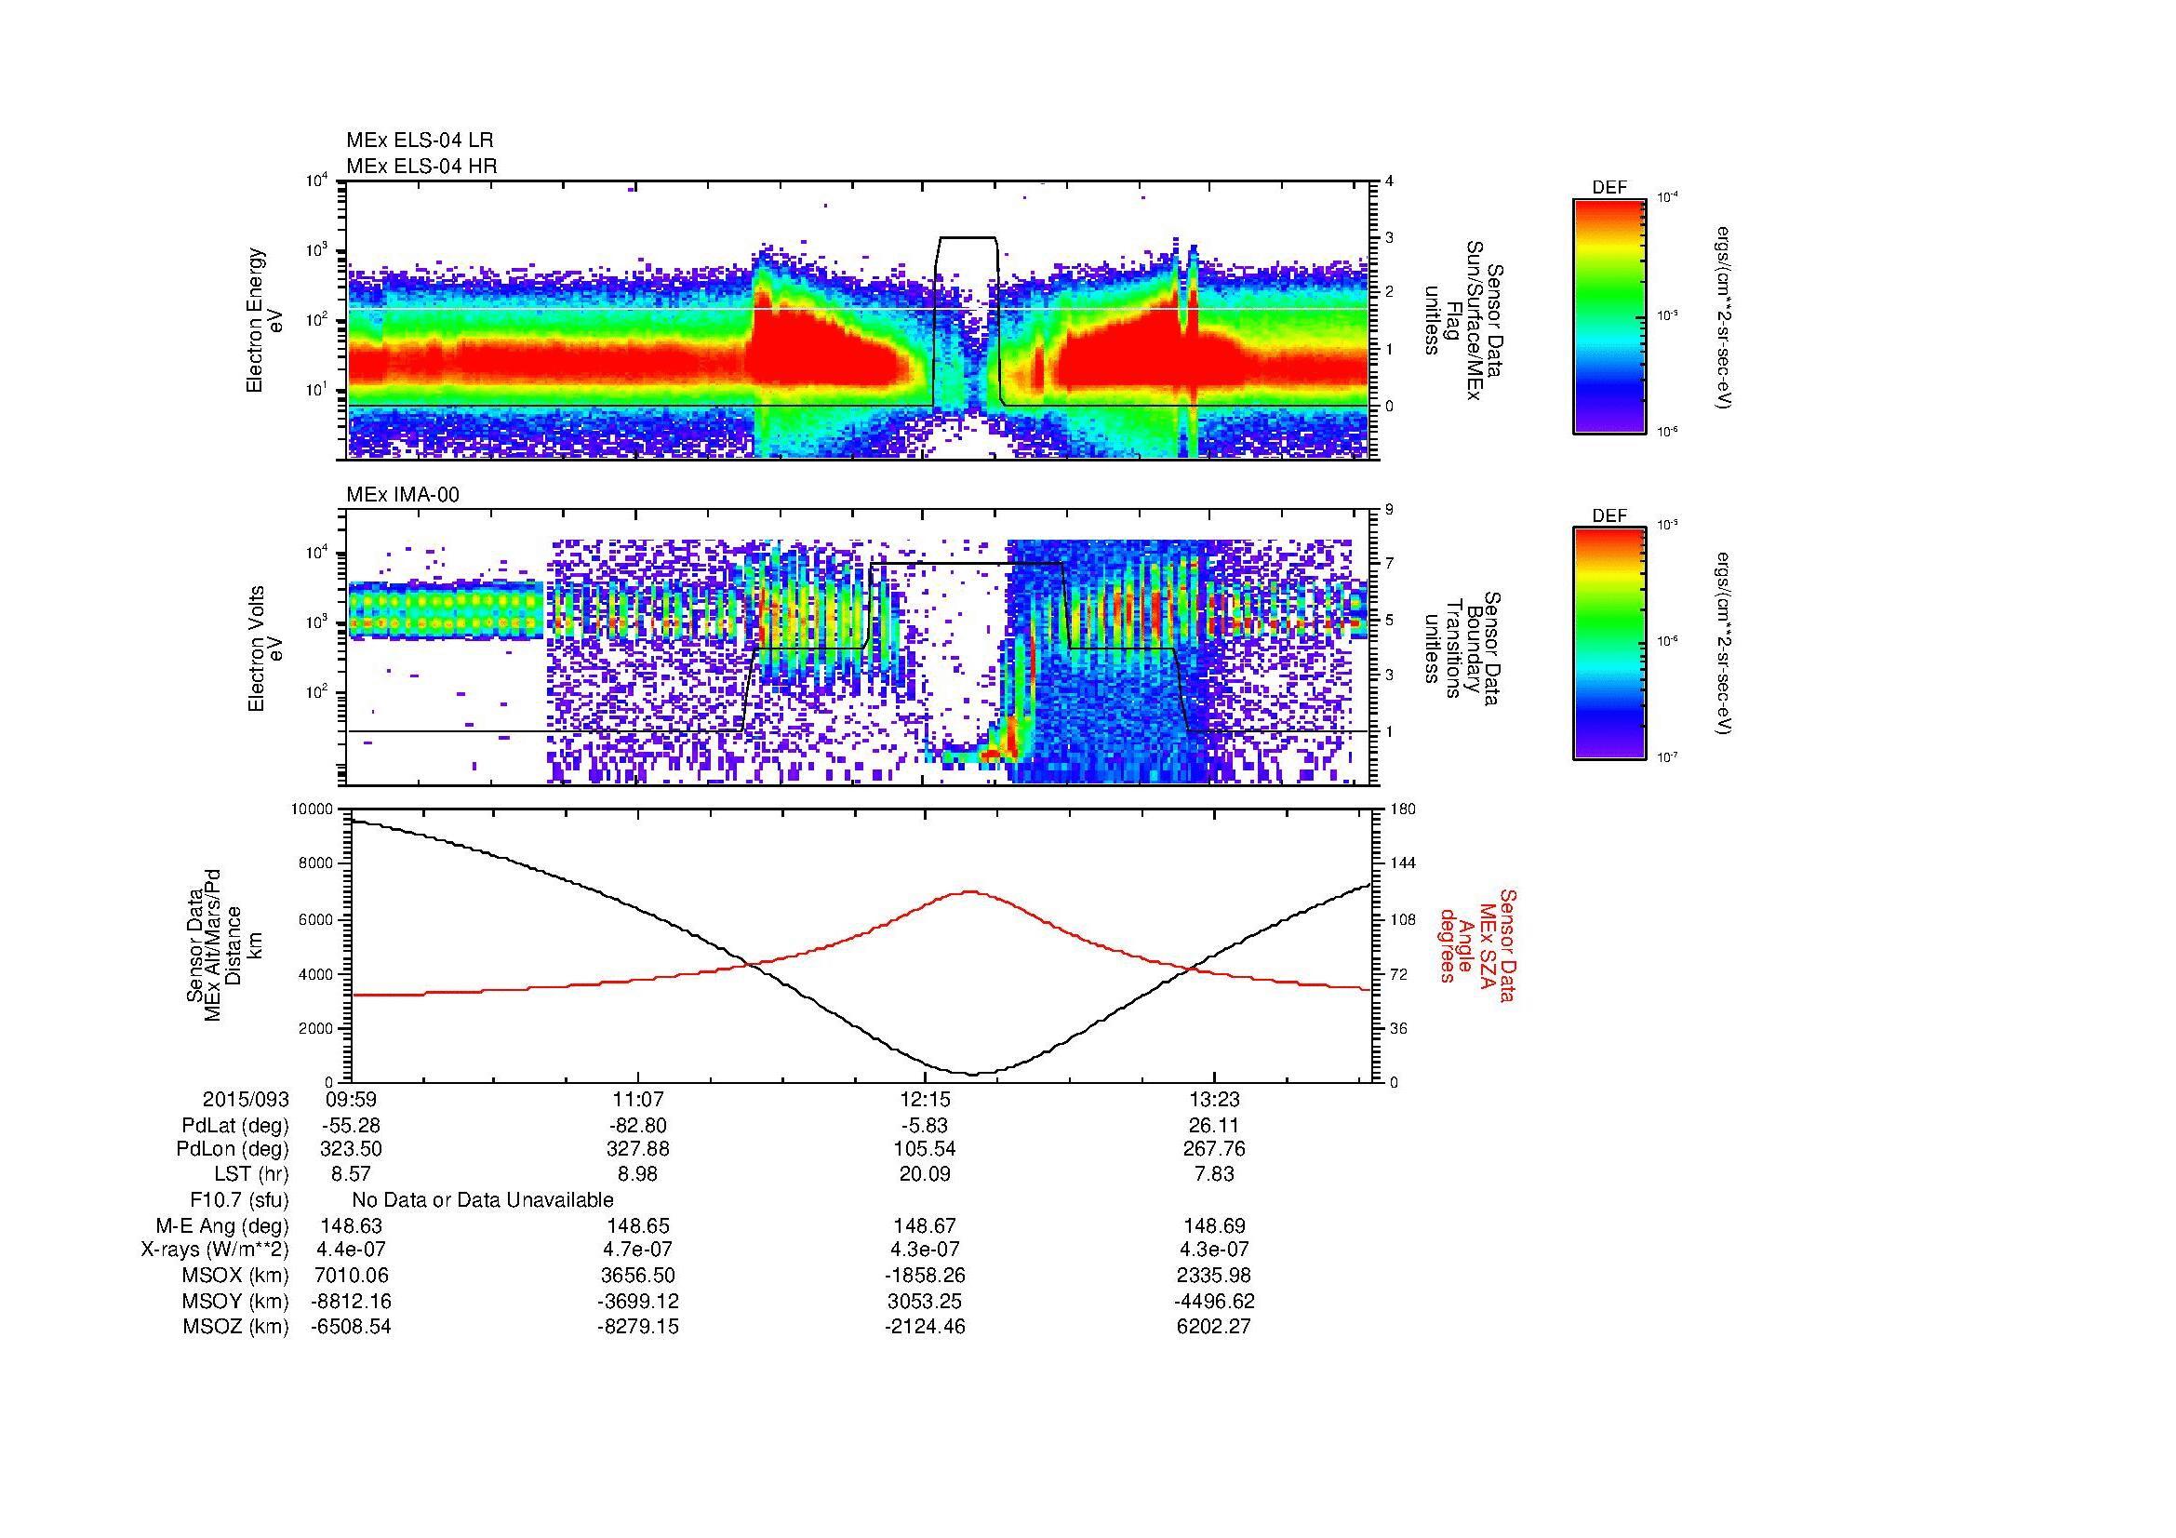Screen dimensions: 2176x1538
Task: Click the LST value '20.09'
Action: point(925,1174)
